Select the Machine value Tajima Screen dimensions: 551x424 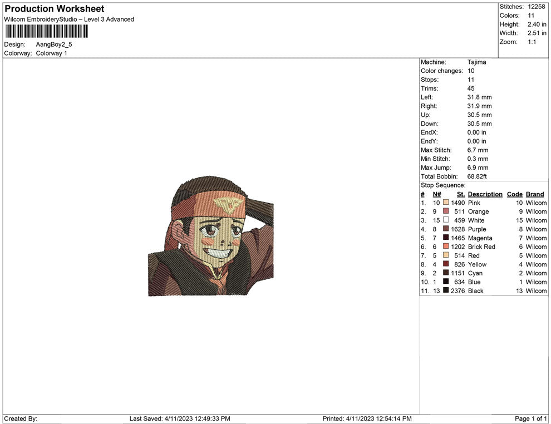coord(477,62)
